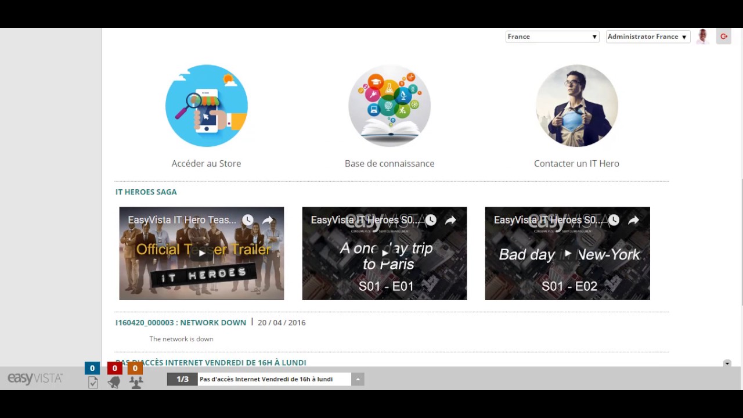Click Watch Later on the S01 - E02 video
The width and height of the screenshot is (743, 418).
(x=614, y=220)
